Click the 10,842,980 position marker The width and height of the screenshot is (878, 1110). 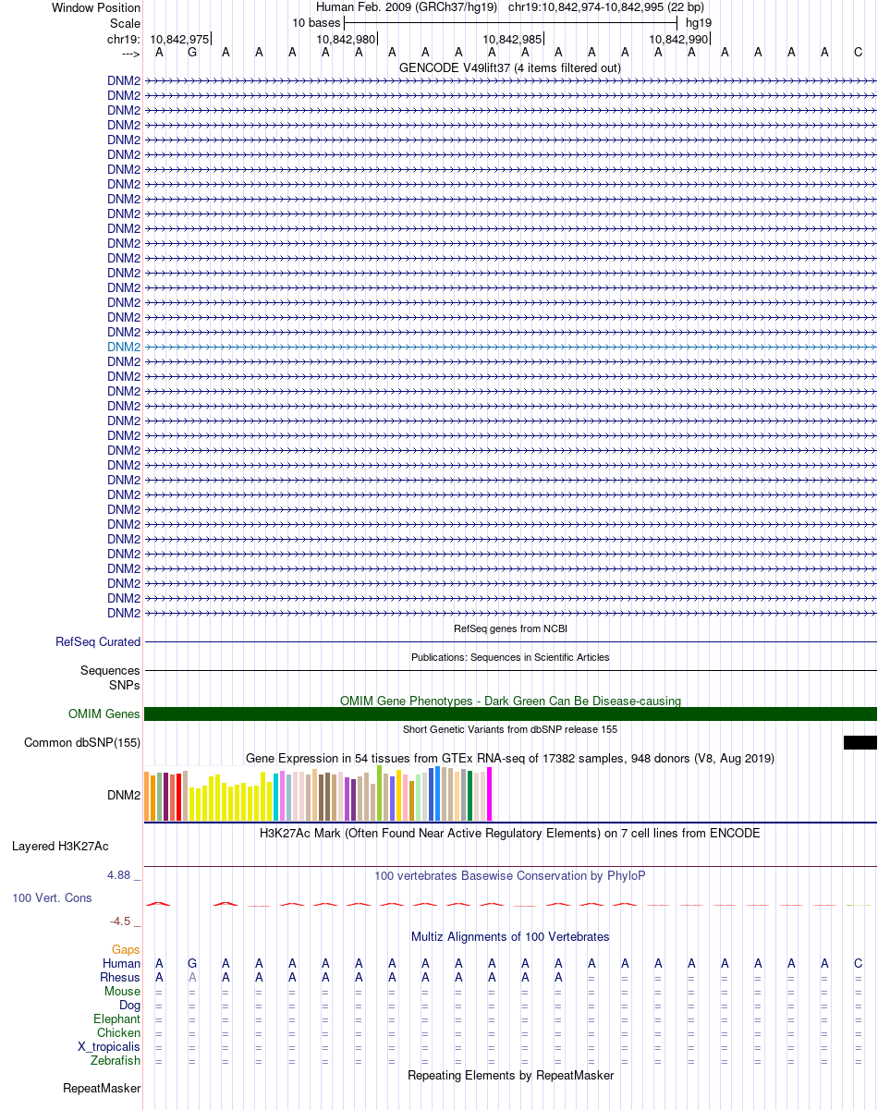(x=346, y=39)
